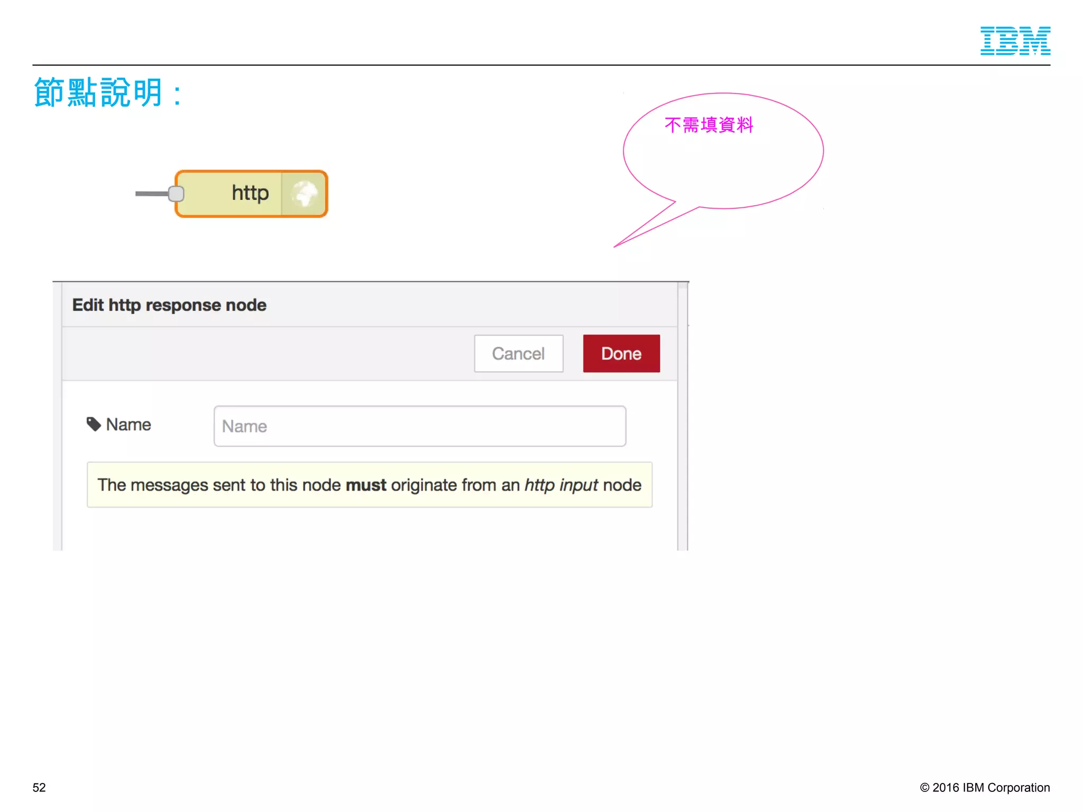Click the tag icon beside Name

[94, 424]
